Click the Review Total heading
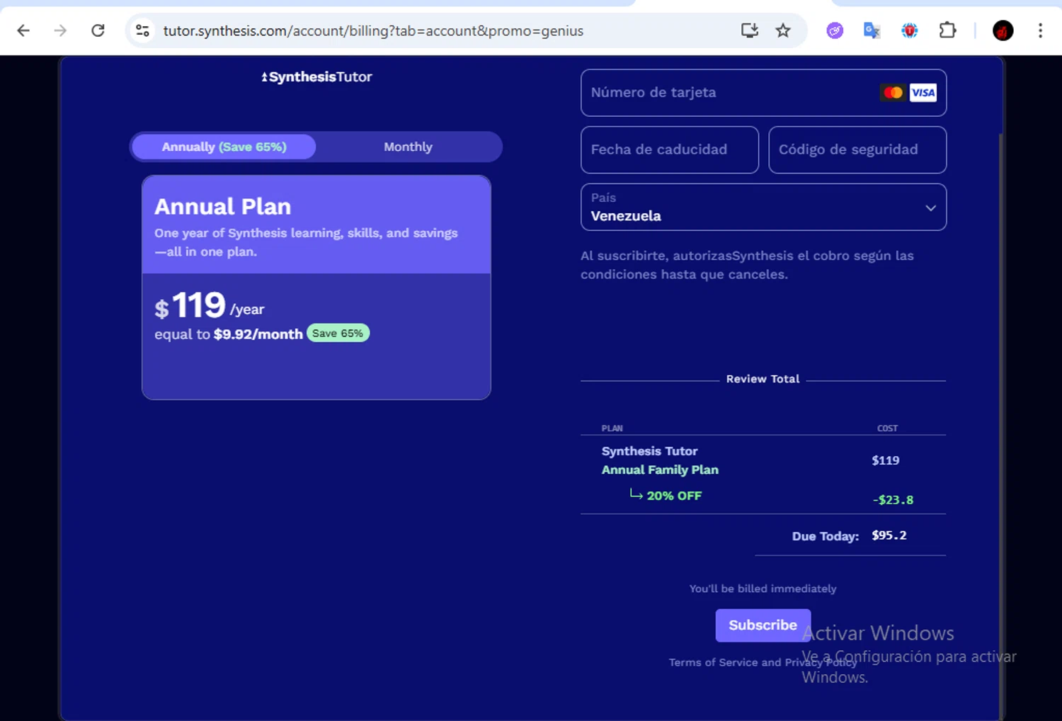The image size is (1062, 721). (763, 379)
